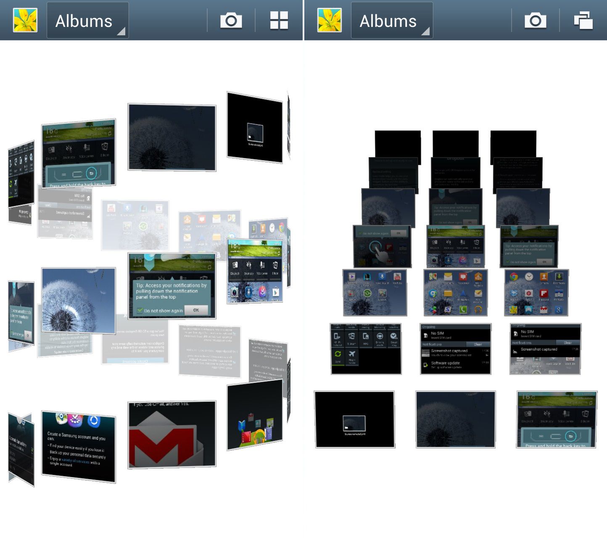Viewport: 607px width, 538px height.
Task: Switch view via grid icon in left screen
Action: (279, 20)
